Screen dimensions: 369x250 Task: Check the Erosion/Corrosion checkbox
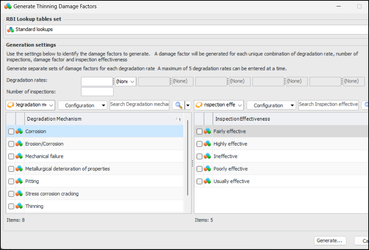coord(11,144)
